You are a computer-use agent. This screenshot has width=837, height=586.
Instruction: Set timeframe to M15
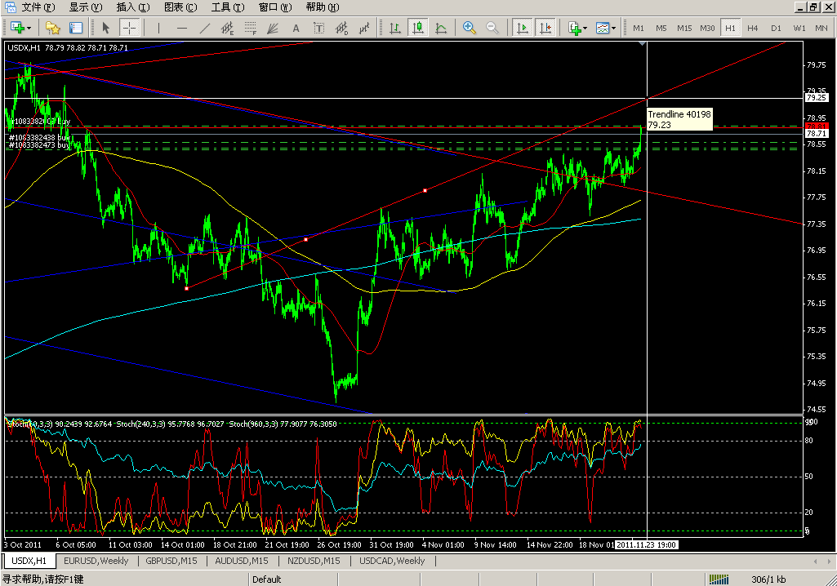point(684,28)
